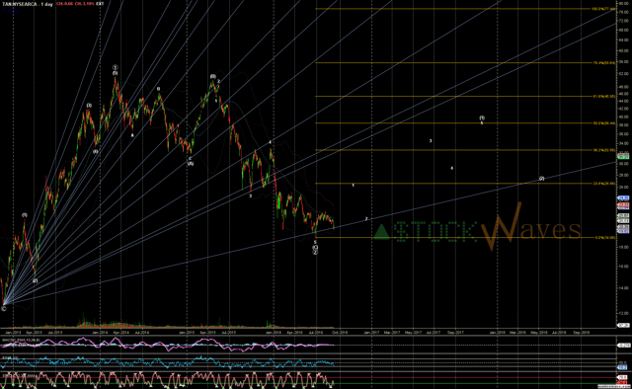Toggle the EXT extended hours indicator

(100, 4)
